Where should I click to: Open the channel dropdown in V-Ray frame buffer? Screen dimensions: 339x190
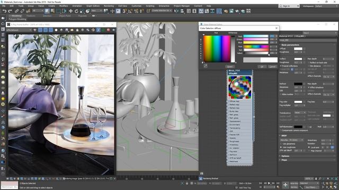(19, 30)
